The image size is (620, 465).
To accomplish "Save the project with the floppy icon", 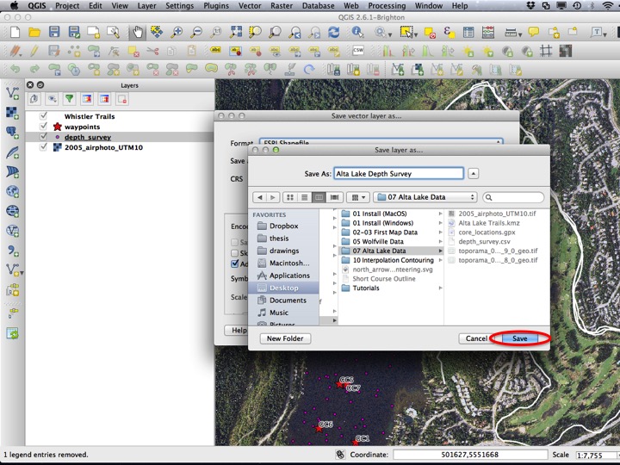I will coord(54,32).
